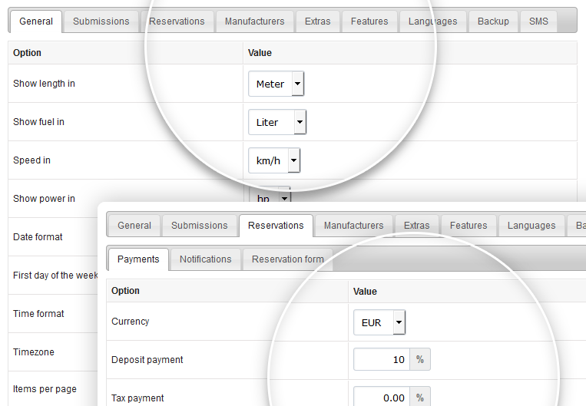Image resolution: width=586 pixels, height=406 pixels.
Task: Select the Payments sub-tab
Action: point(138,259)
